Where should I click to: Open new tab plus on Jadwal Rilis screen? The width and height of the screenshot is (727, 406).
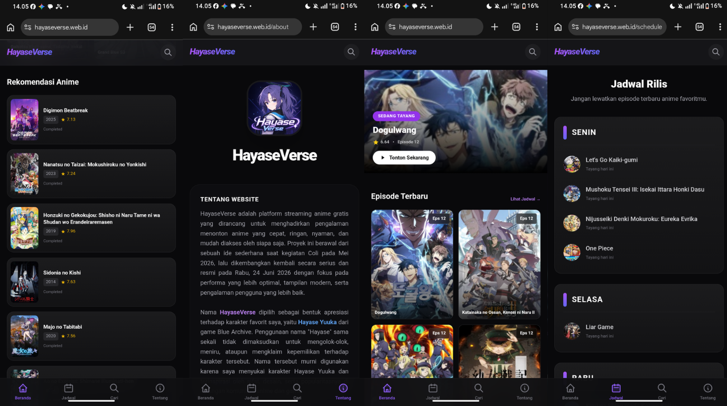(678, 27)
